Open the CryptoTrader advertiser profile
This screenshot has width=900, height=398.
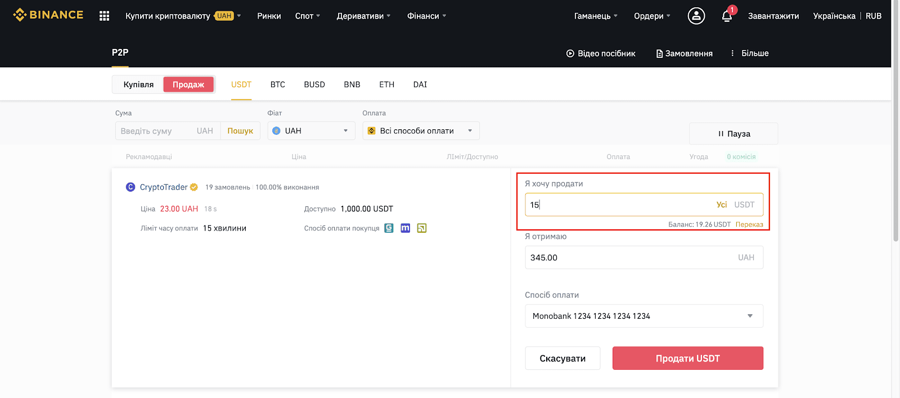click(164, 187)
